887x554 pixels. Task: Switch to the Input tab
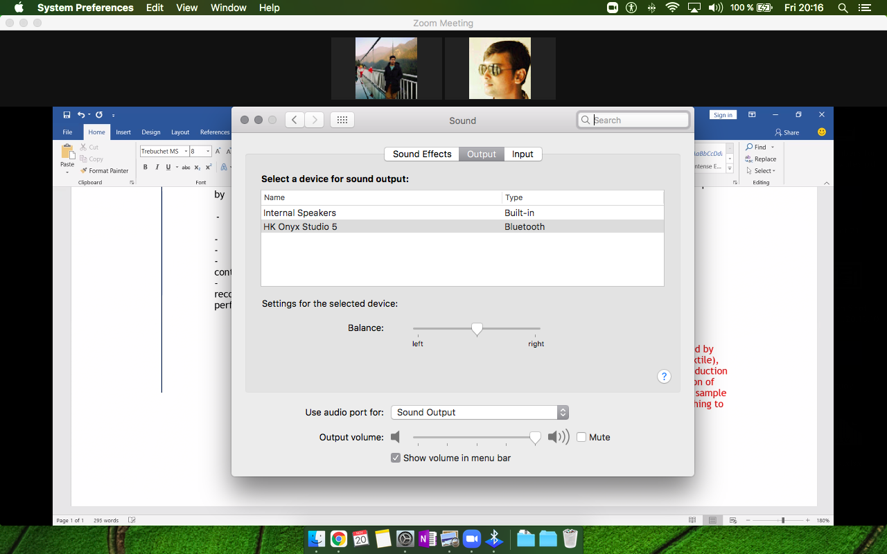coord(522,154)
